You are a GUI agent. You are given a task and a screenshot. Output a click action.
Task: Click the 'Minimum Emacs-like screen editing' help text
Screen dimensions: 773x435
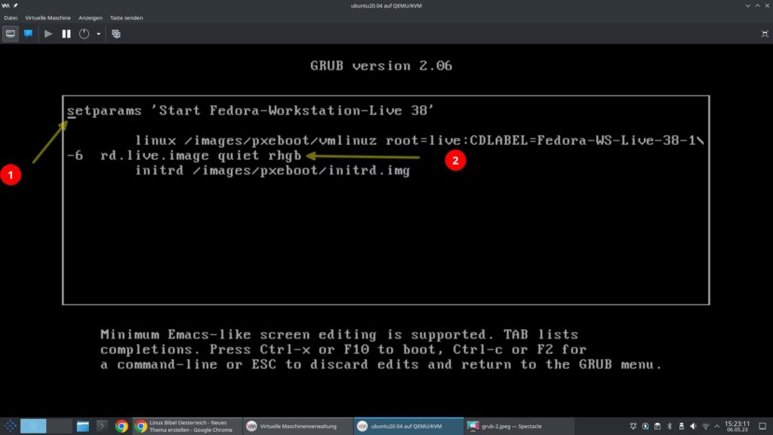coord(381,350)
